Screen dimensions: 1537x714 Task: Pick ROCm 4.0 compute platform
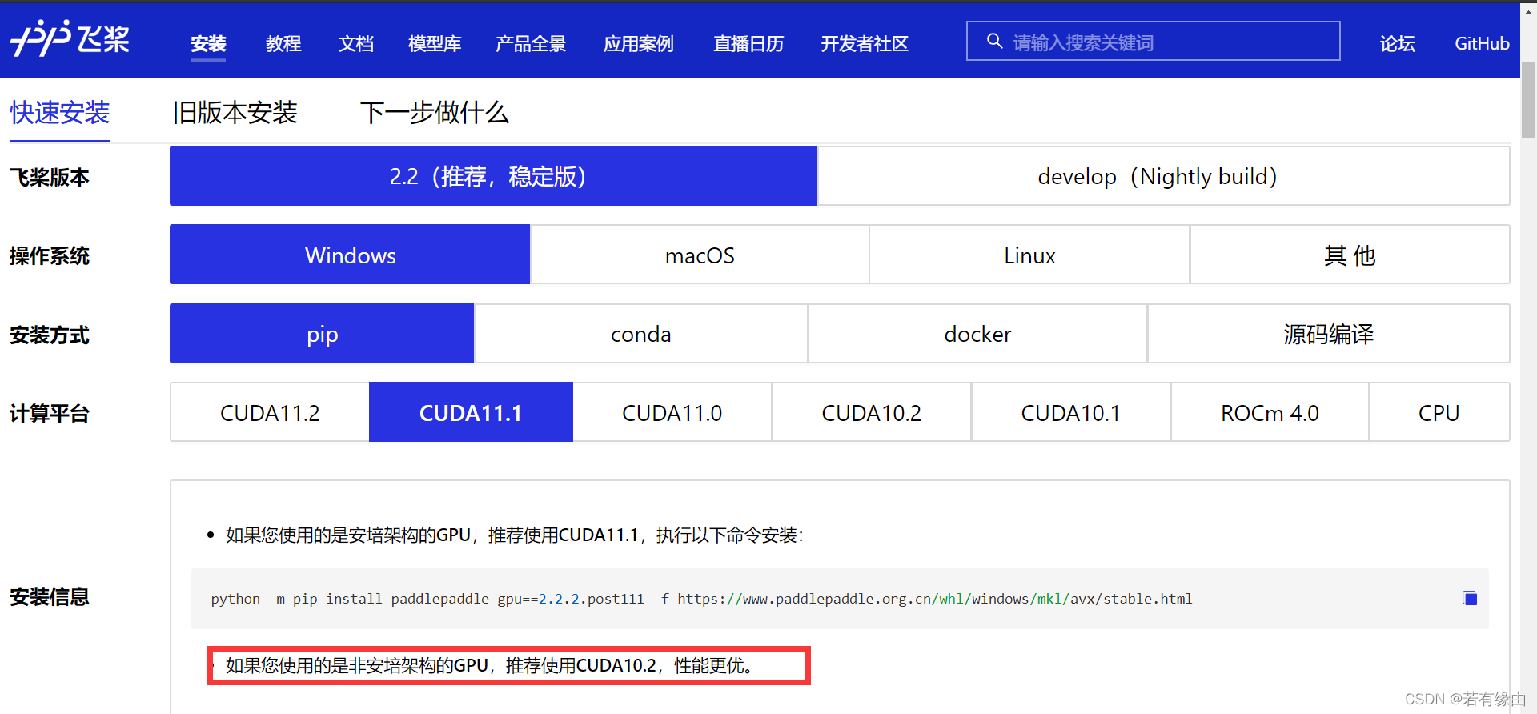[1270, 412]
